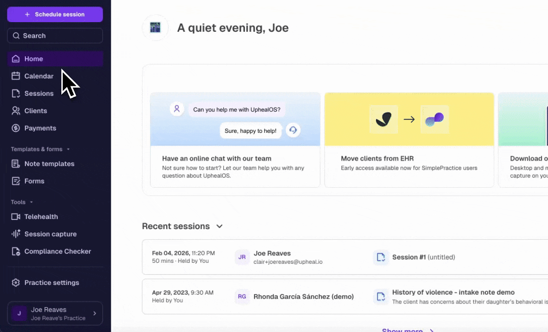Click the profile picture beside greeting
This screenshot has height=332, width=548.
tap(155, 27)
